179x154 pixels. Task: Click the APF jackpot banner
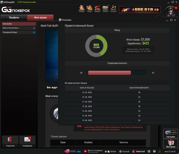pos(140,10)
